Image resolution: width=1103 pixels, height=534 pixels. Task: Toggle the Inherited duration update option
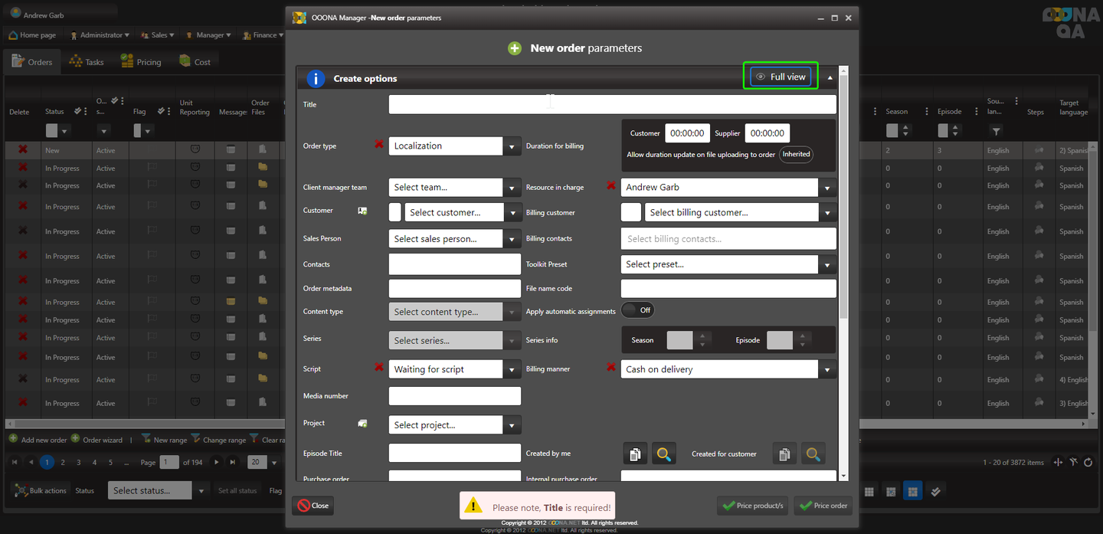796,154
